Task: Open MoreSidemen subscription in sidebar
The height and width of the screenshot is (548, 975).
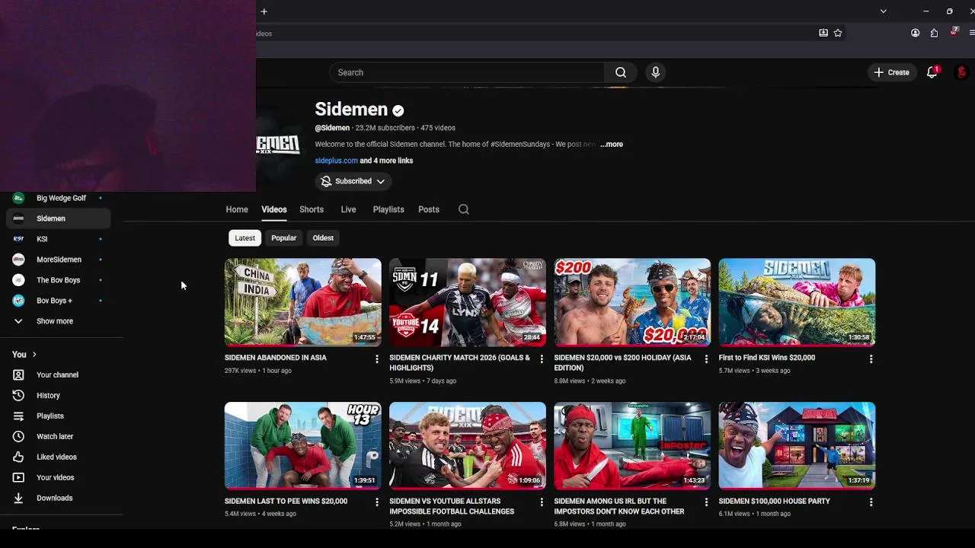Action: click(58, 260)
